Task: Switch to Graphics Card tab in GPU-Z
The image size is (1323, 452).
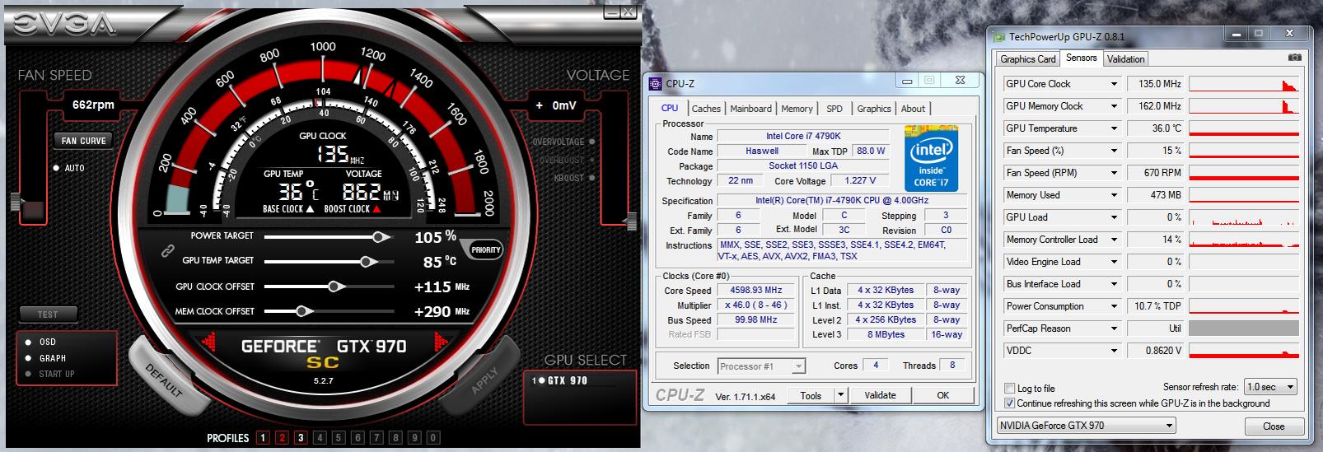Action: pyautogui.click(x=1027, y=59)
